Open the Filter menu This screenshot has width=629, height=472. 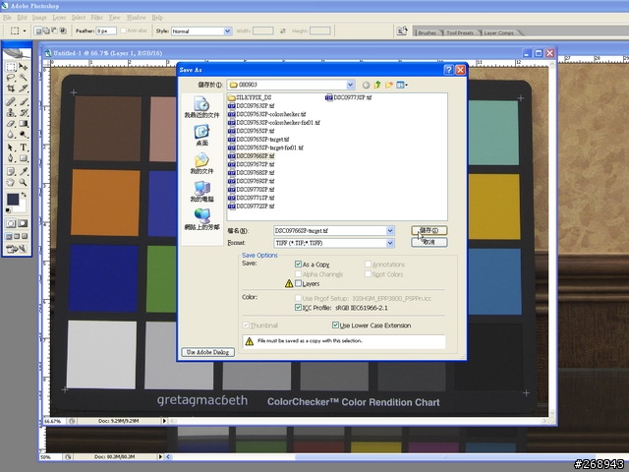[96, 18]
